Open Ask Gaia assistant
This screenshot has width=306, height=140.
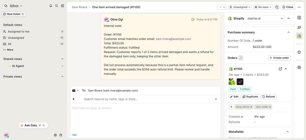click(33, 125)
